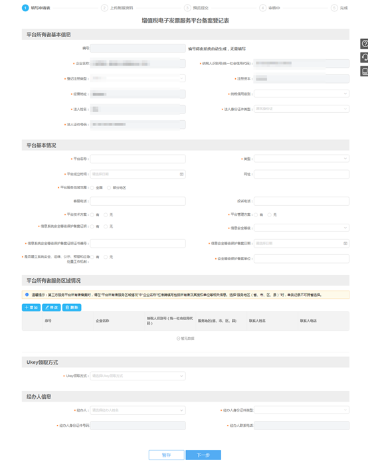This screenshot has height=470, width=368.
Task: Expand the 纳税信用级别 dropdown
Action: [302, 94]
